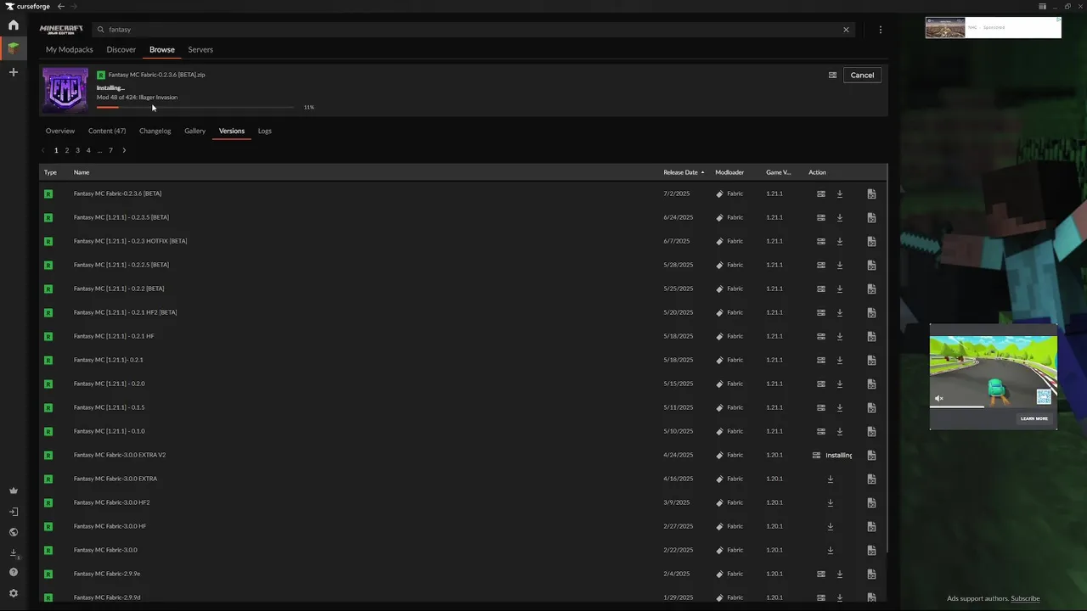The height and width of the screenshot is (611, 1087).
Task: Open the Gallery tab
Action: [x=195, y=131]
